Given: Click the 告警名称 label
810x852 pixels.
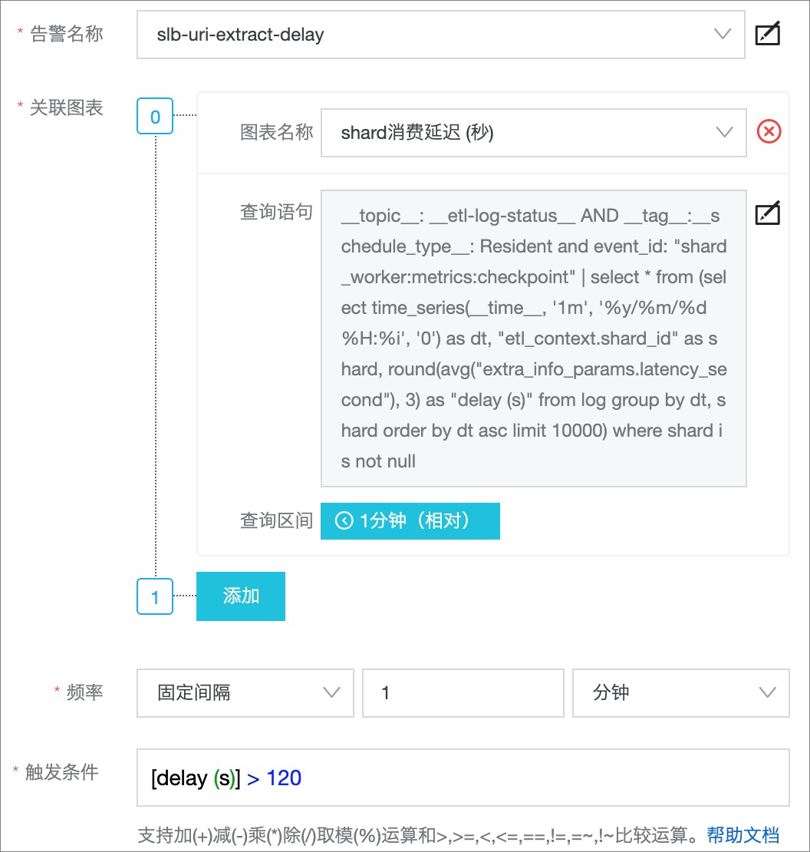Looking at the screenshot, I should pos(66,34).
